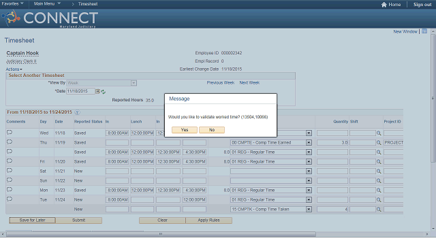Click the lookup magnifier in Comp Time Taken row
Viewport: 436px width, 245px height.
(x=379, y=210)
